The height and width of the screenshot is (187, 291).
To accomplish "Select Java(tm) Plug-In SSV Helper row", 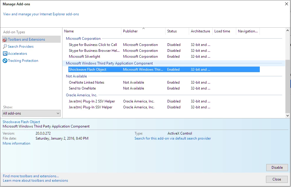I will pyautogui.click(x=164, y=107).
